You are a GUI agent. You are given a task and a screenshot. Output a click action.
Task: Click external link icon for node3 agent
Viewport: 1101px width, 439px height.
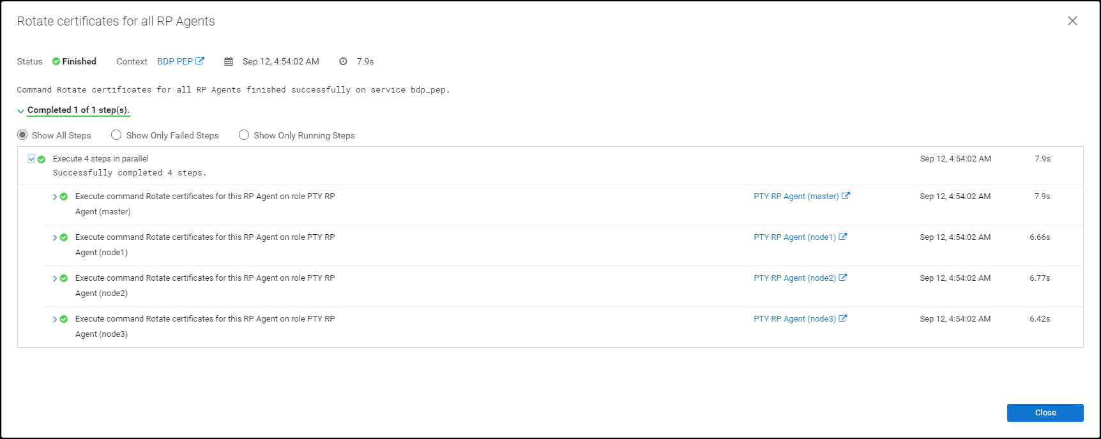[x=843, y=318]
